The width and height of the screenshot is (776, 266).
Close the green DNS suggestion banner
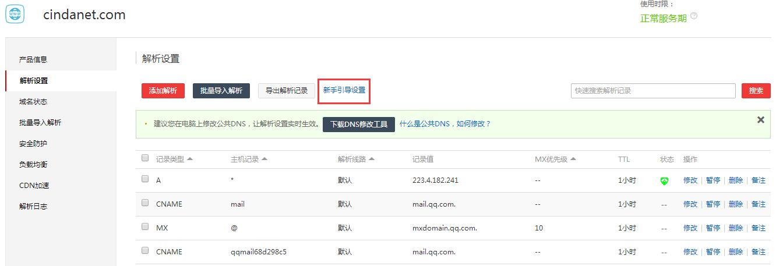760,120
